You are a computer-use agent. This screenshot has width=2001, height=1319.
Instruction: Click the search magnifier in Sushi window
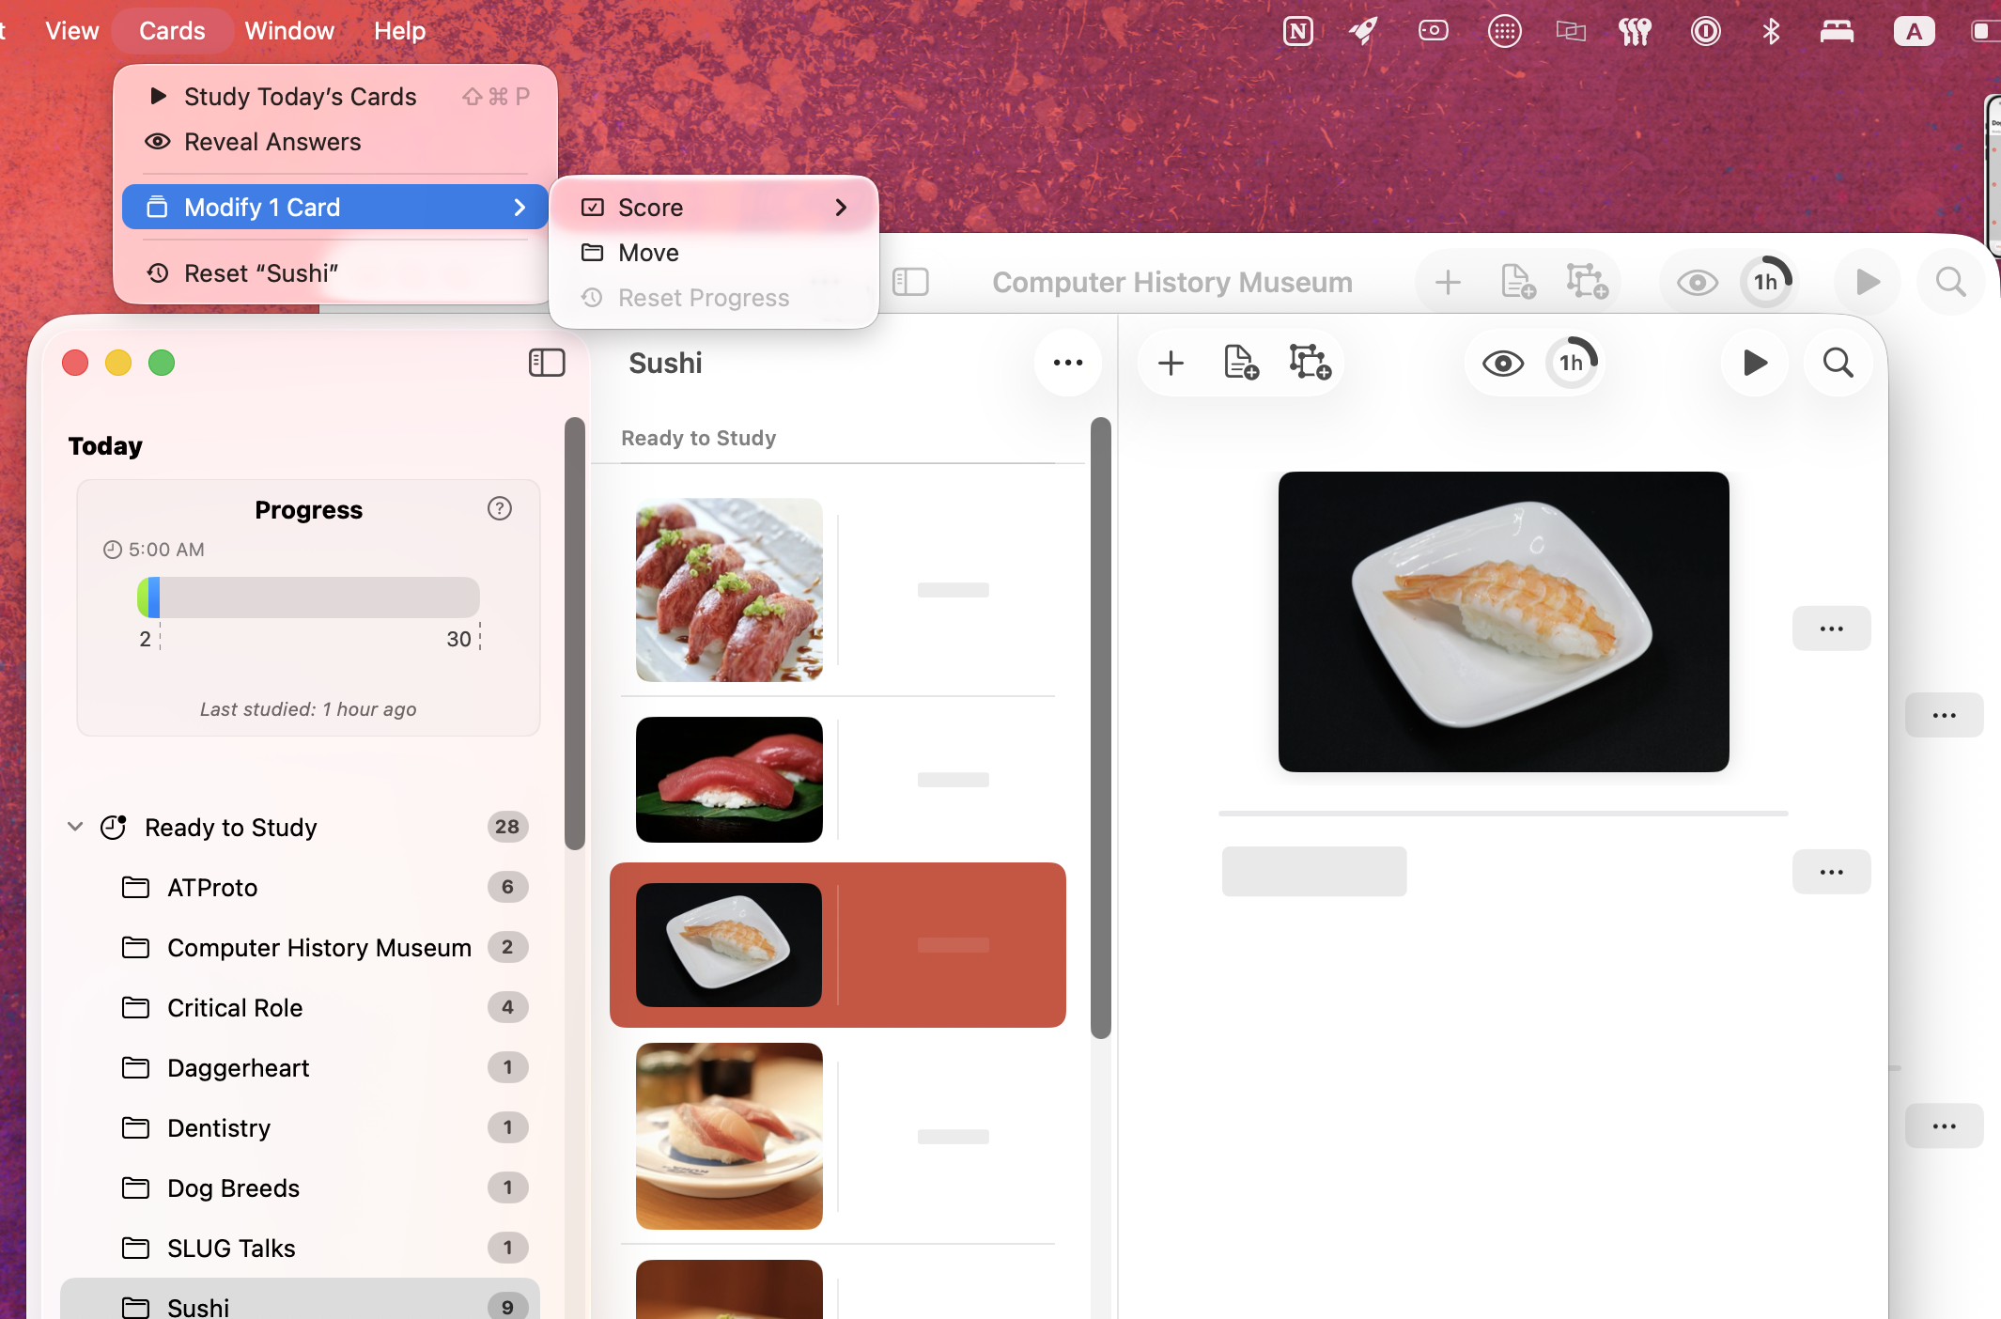(x=1838, y=363)
